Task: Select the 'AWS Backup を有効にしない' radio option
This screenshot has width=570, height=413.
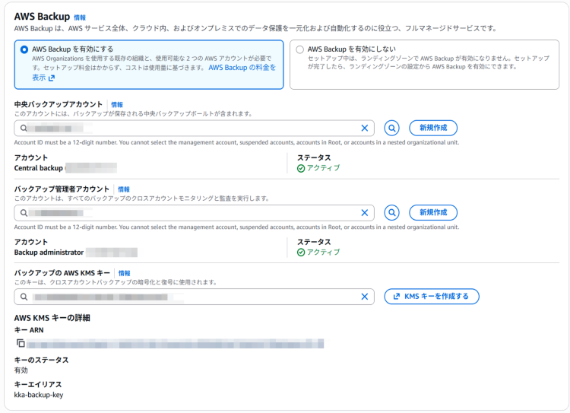Action: [x=299, y=49]
